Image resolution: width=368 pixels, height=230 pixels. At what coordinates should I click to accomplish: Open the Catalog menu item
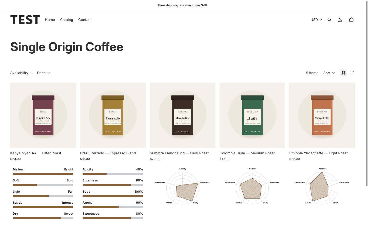66,20
